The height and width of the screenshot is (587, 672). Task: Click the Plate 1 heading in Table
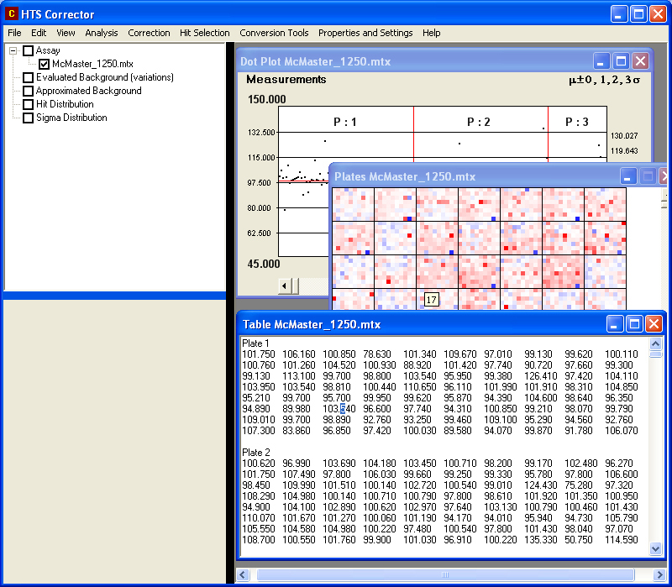pos(255,343)
